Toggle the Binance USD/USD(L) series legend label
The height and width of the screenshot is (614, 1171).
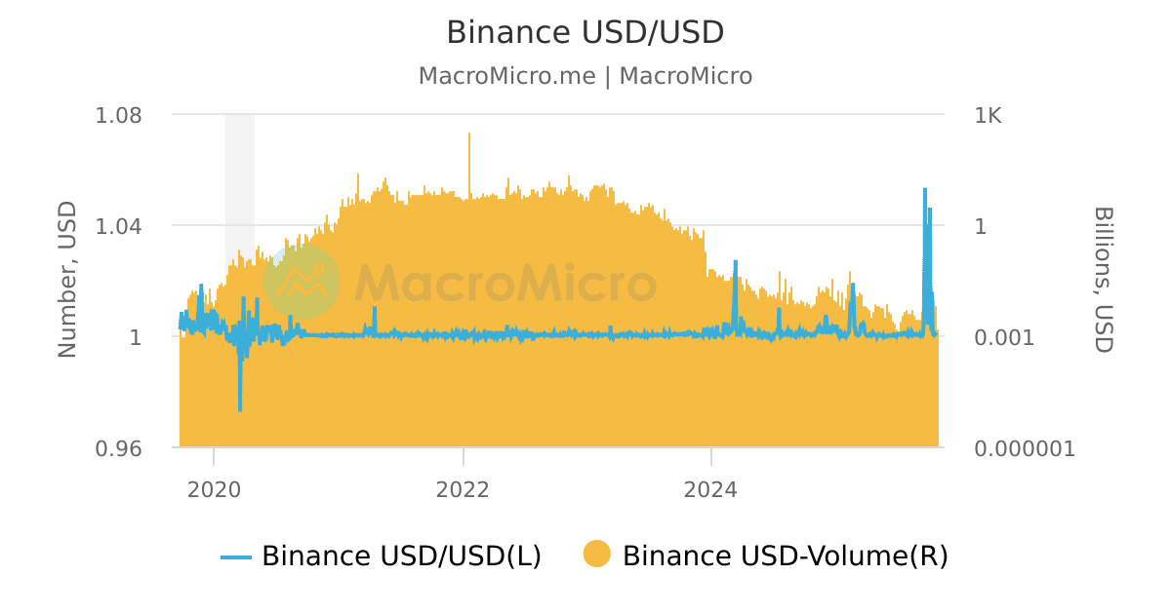(401, 556)
